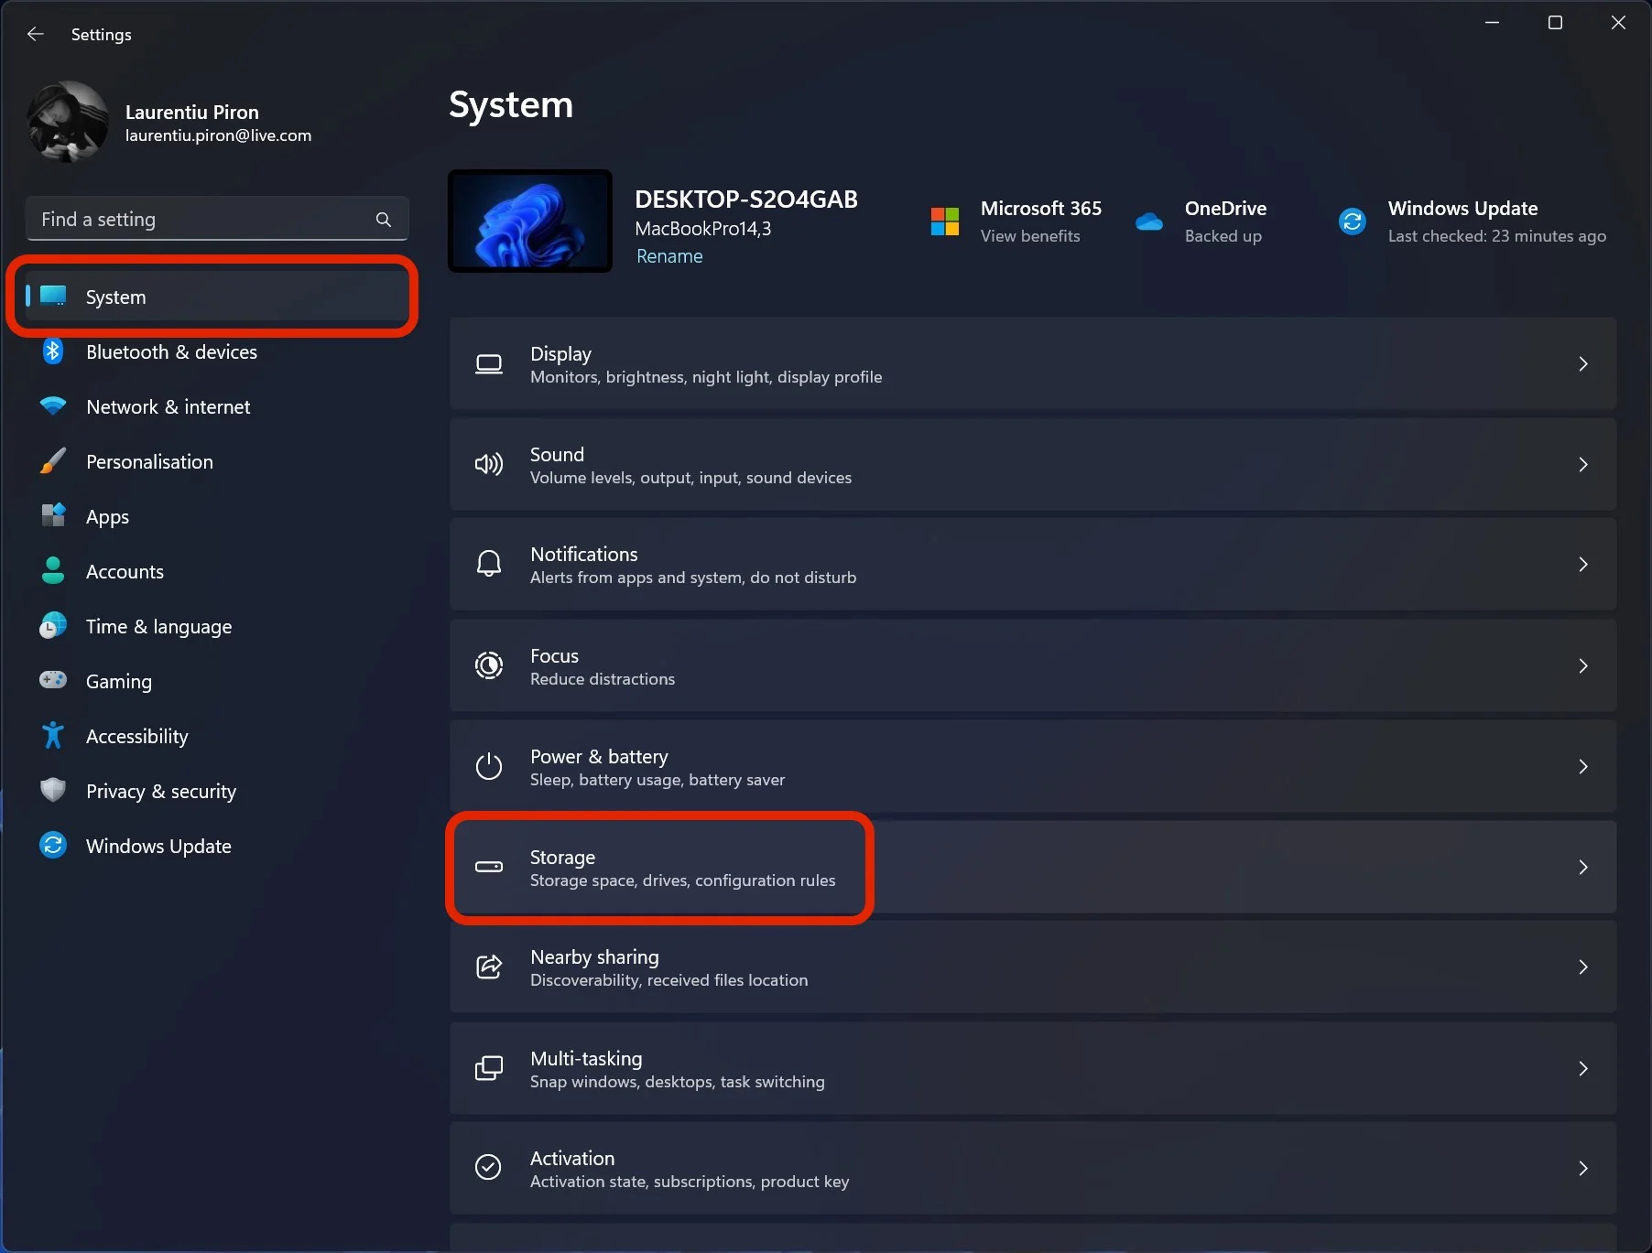This screenshot has height=1253, width=1652.
Task: Open Multi-tasking row chevron
Action: (1583, 1068)
